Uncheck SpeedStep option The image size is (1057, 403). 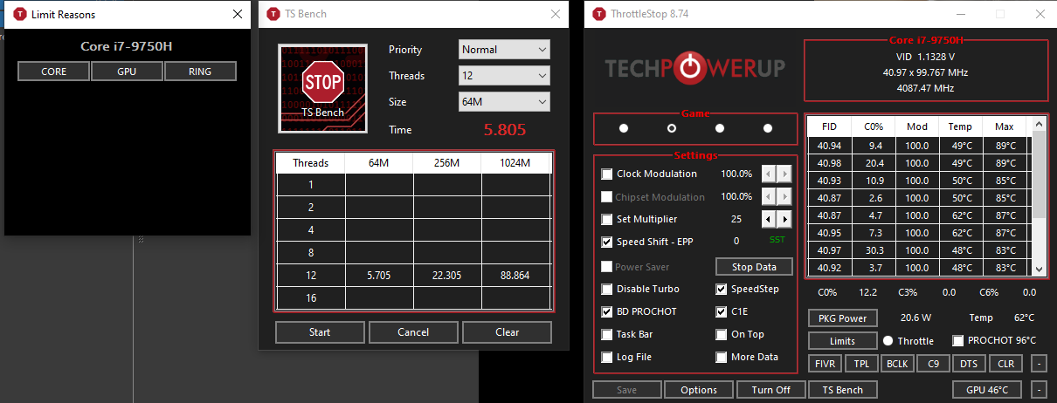click(722, 289)
